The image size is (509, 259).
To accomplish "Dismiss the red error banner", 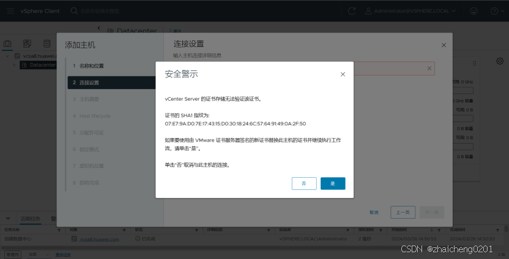I will [x=429, y=68].
